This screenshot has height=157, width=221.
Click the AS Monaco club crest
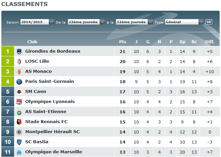click(19, 71)
